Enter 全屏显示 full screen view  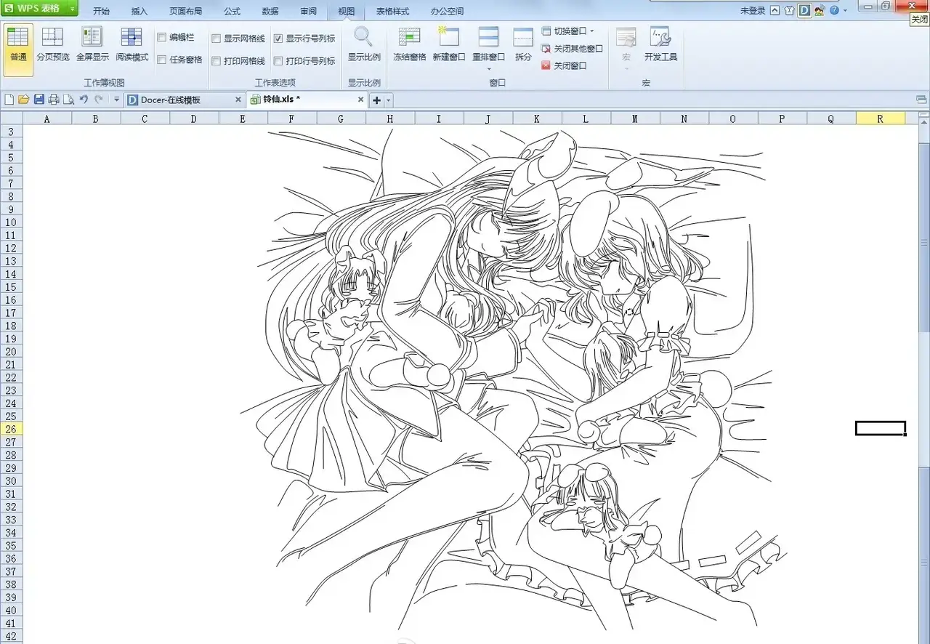[92, 44]
